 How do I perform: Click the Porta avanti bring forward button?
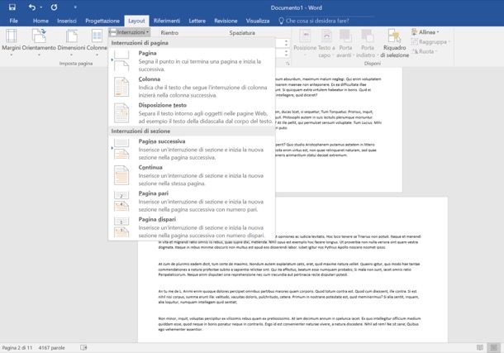[x=345, y=43]
